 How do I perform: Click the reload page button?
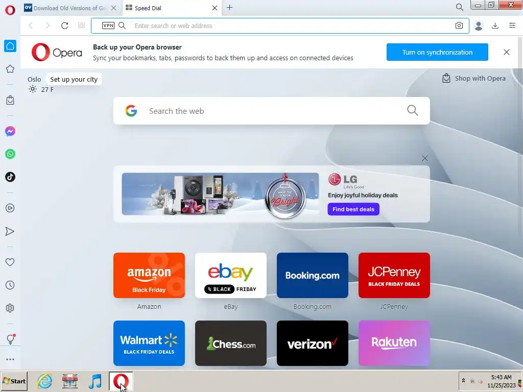pos(64,26)
